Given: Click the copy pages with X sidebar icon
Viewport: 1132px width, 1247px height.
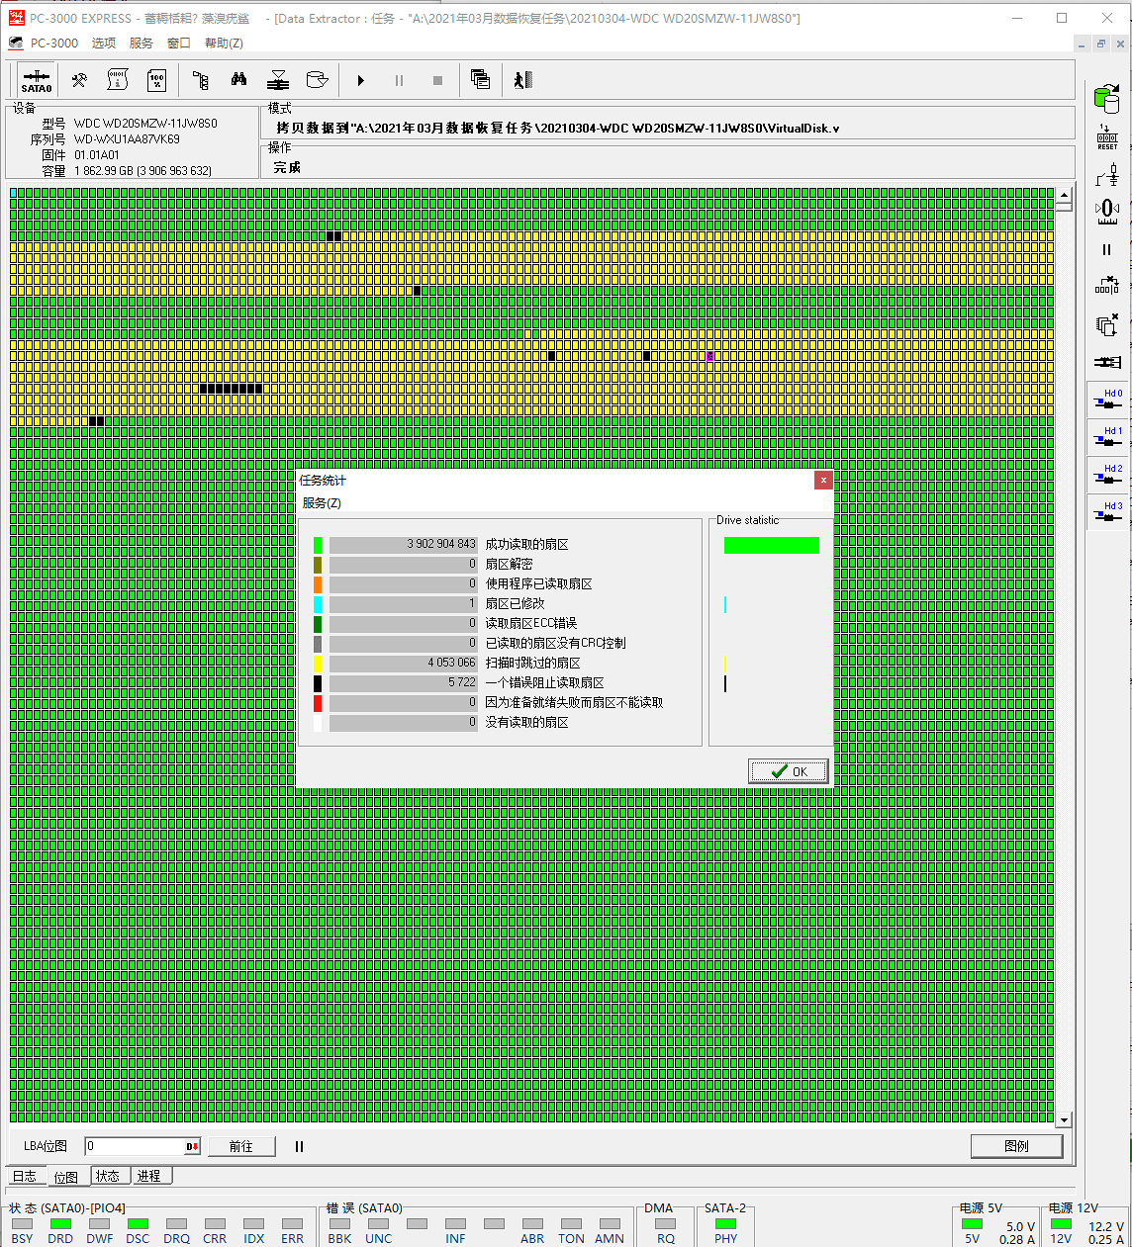Looking at the screenshot, I should point(1107,323).
